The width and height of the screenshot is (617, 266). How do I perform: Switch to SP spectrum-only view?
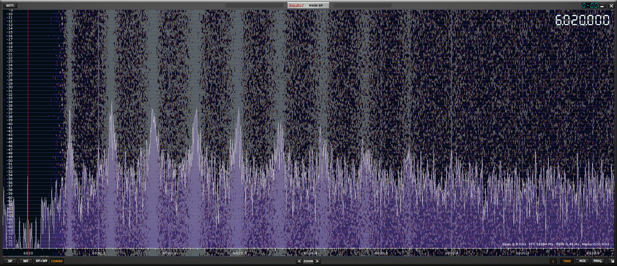tap(10, 261)
